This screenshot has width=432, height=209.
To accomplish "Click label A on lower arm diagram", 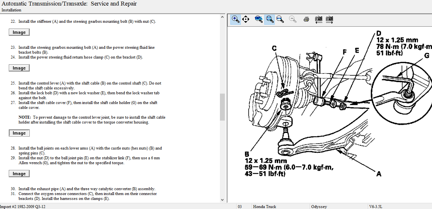I will point(379,174).
